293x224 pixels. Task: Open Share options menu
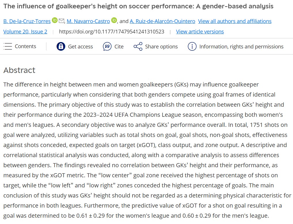pyautogui.click(x=156, y=46)
